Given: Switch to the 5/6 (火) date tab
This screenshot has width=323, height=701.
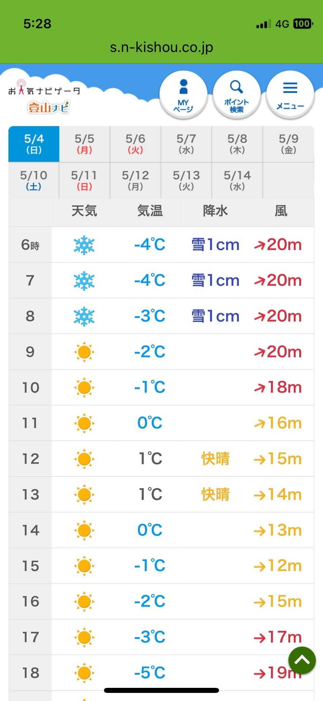Looking at the screenshot, I should [135, 144].
